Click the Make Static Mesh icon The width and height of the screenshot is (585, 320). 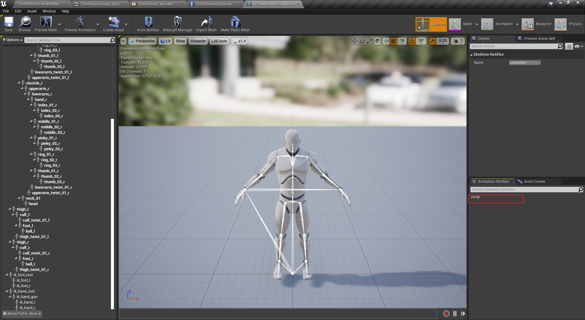click(235, 24)
